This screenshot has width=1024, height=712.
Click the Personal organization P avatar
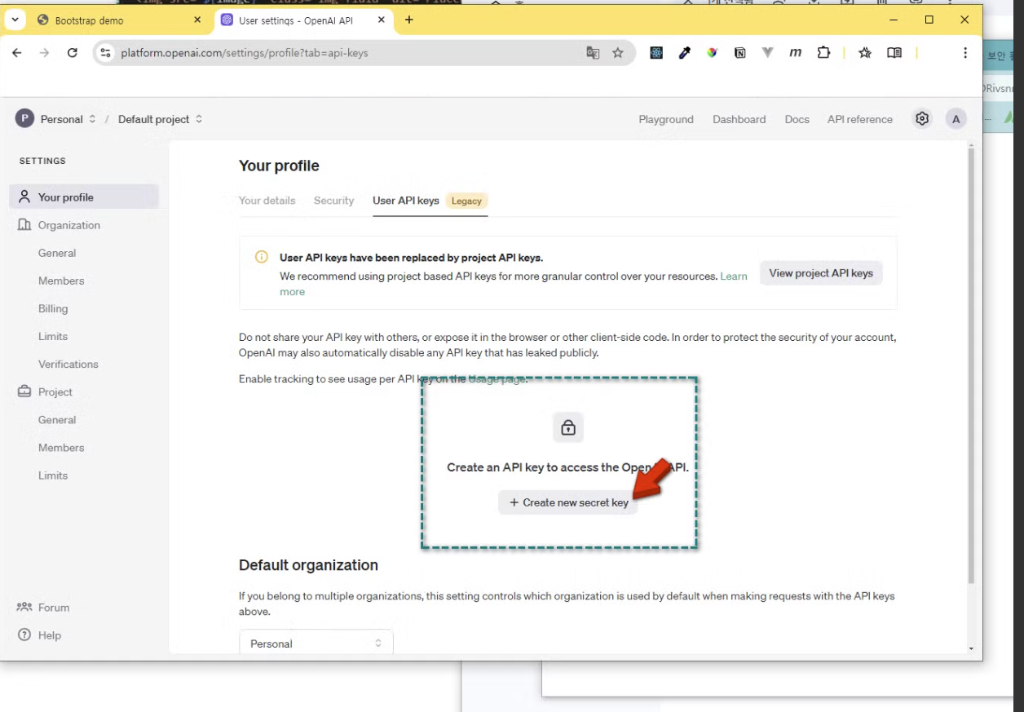(x=24, y=119)
